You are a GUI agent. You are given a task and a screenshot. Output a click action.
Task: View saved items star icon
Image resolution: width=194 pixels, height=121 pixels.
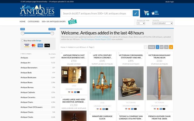[x=155, y=13]
